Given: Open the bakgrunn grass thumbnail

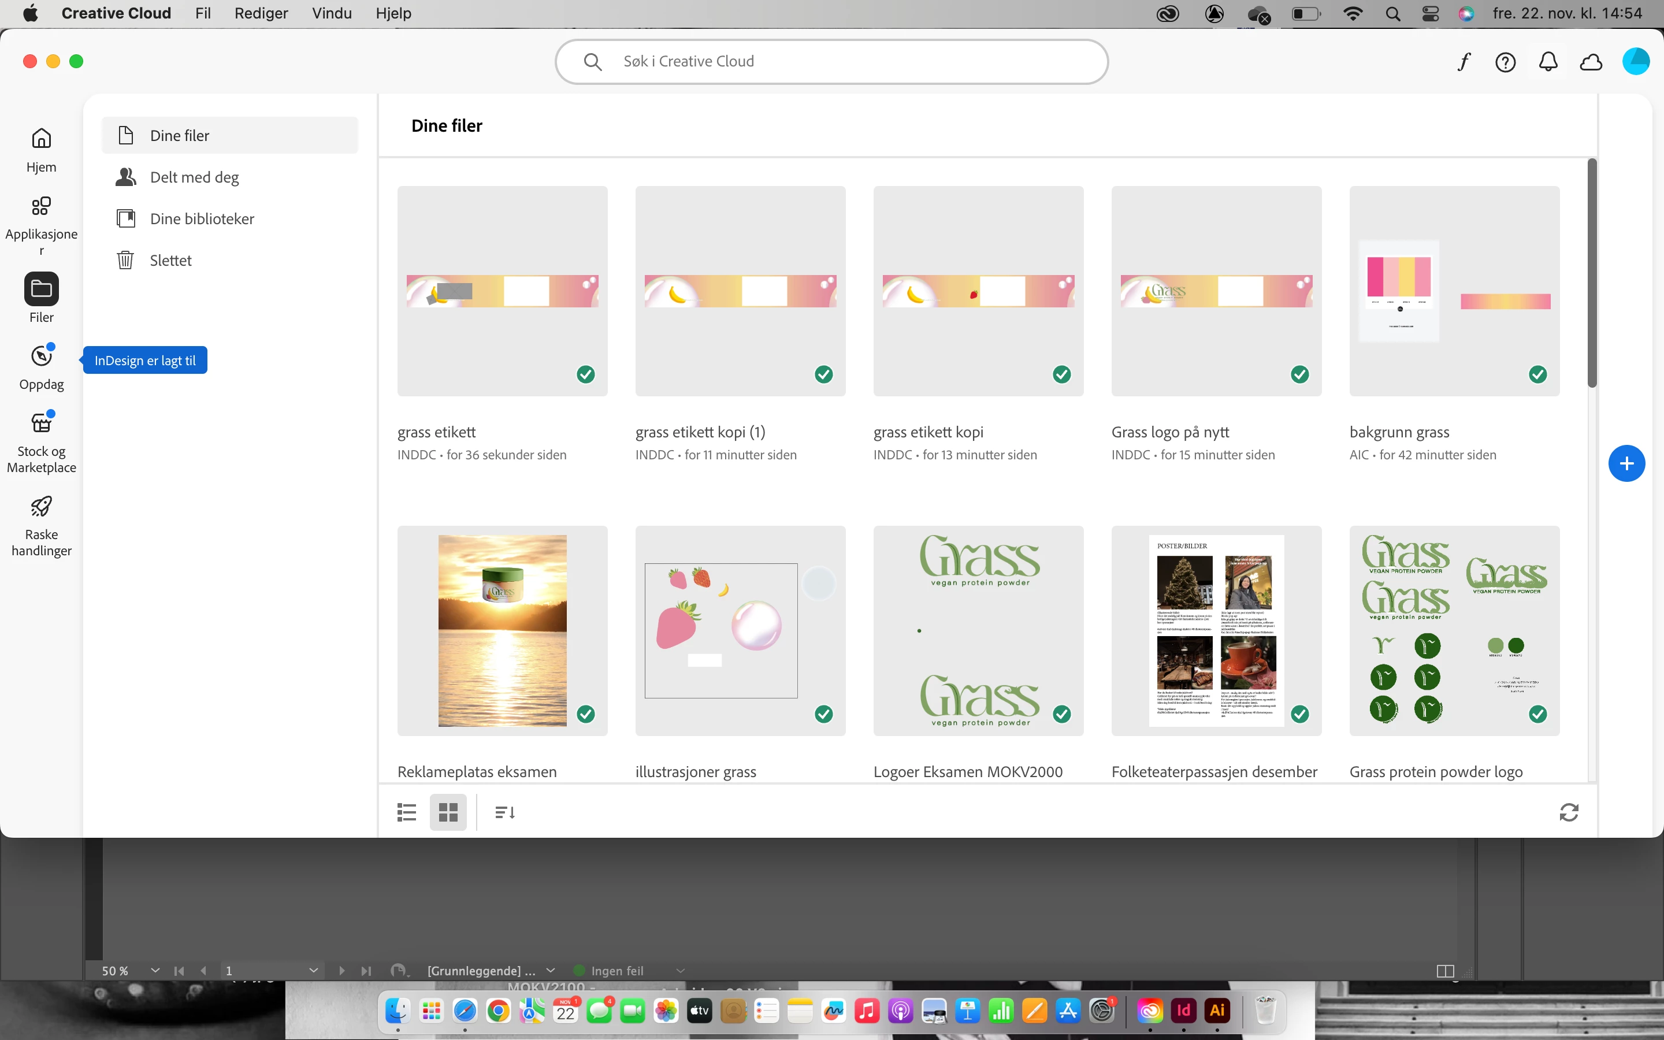Looking at the screenshot, I should [x=1454, y=291].
